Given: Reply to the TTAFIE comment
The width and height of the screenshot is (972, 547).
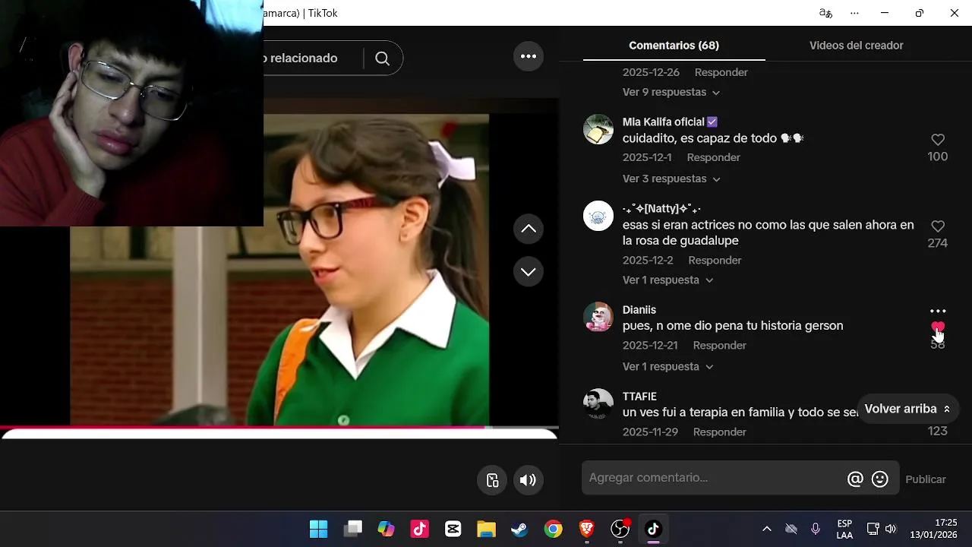Looking at the screenshot, I should coord(720,432).
